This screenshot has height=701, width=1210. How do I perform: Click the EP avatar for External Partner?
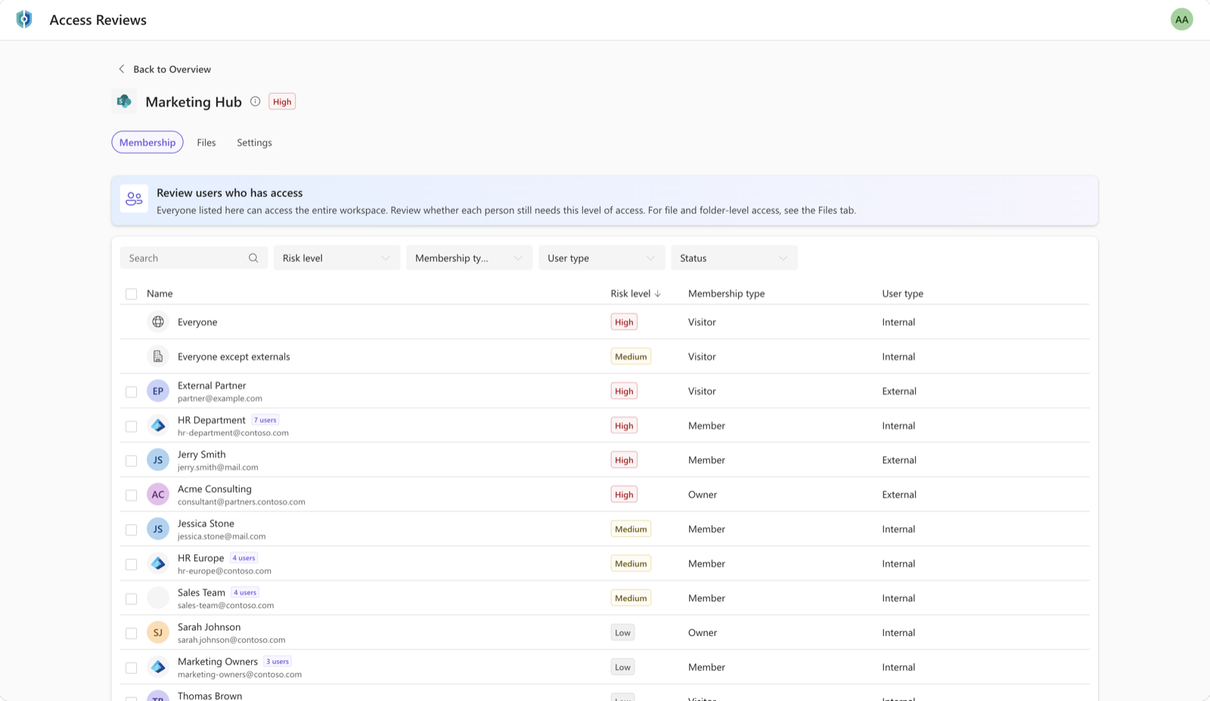[158, 391]
